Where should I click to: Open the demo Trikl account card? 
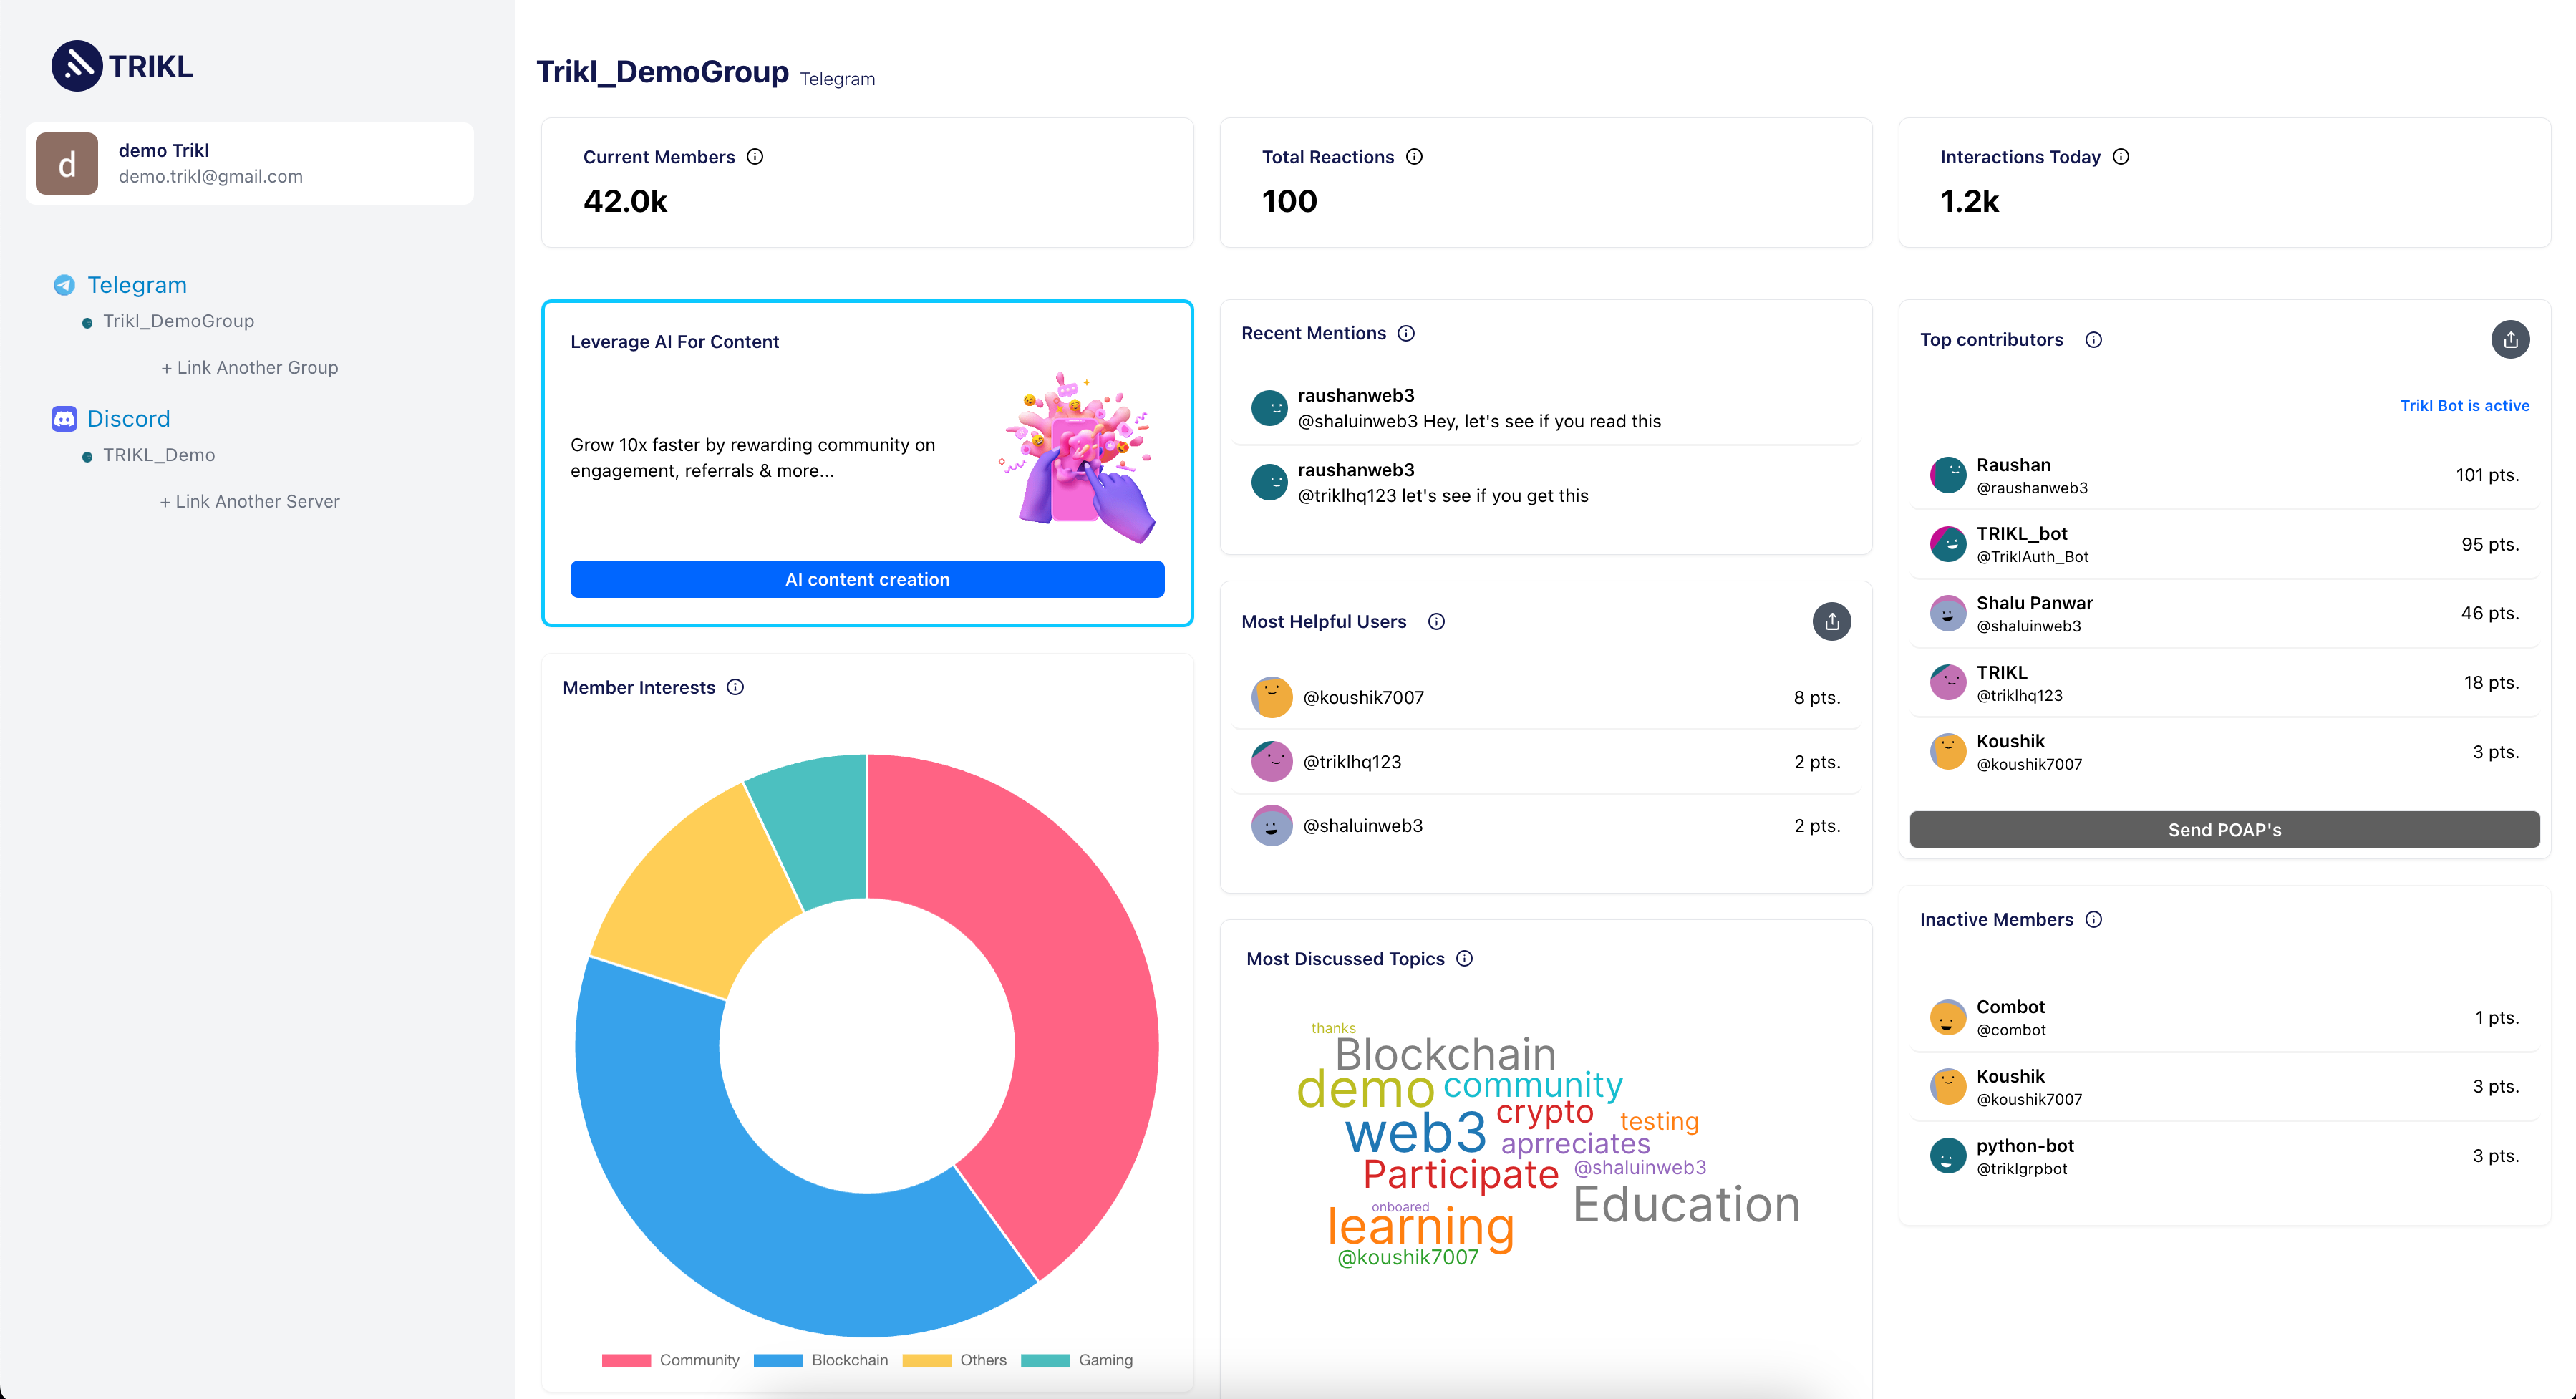tap(250, 164)
